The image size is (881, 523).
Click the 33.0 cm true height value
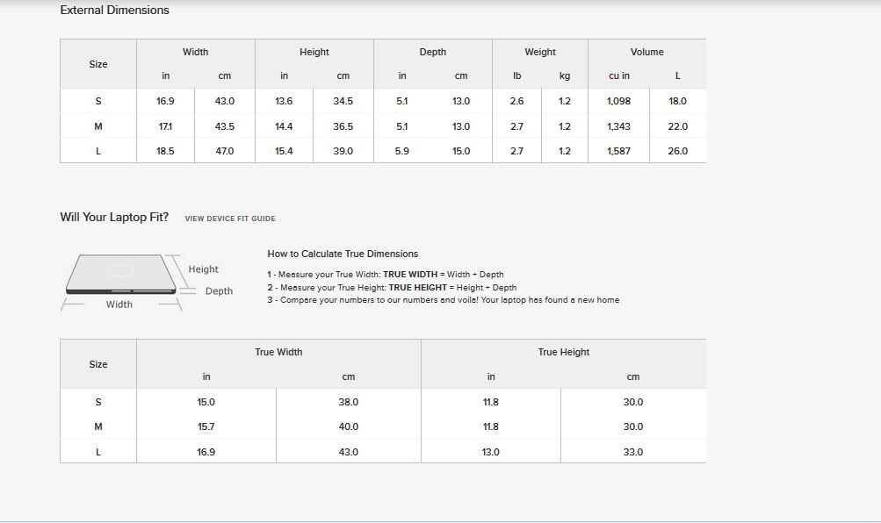(x=632, y=452)
